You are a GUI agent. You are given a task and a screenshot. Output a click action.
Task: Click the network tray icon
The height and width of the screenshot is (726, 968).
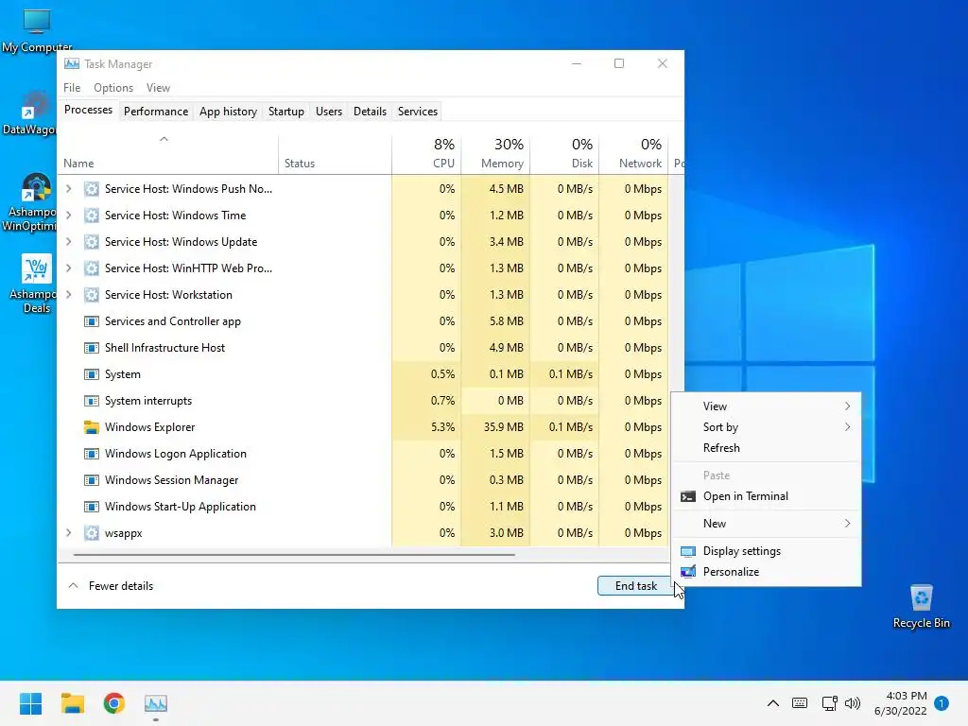click(829, 703)
